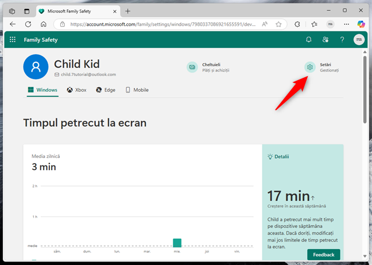
Task: Click the Wednesday (mie.) usage bar
Action: [x=177, y=243]
